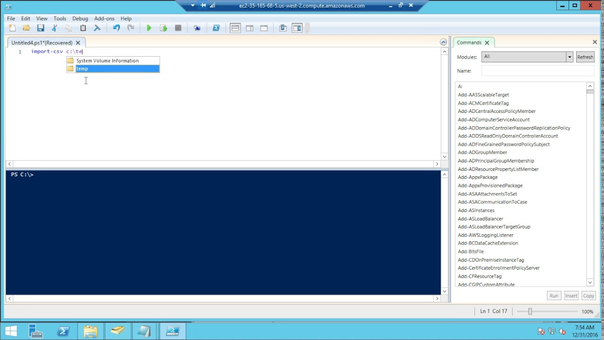Open File Explorer from the taskbar
The image size is (604, 340).
[x=90, y=331]
